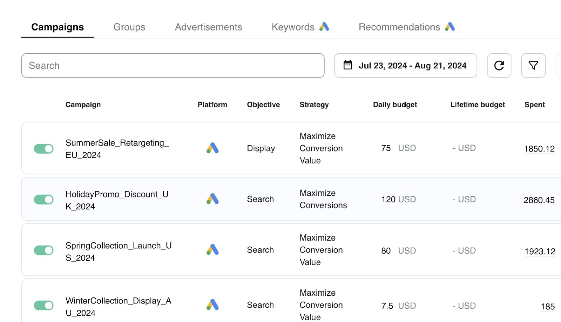The width and height of the screenshot is (561, 322).
Task: Disable HolidayPromo_Discount_UK_2024 campaign switch
Action: click(x=44, y=200)
